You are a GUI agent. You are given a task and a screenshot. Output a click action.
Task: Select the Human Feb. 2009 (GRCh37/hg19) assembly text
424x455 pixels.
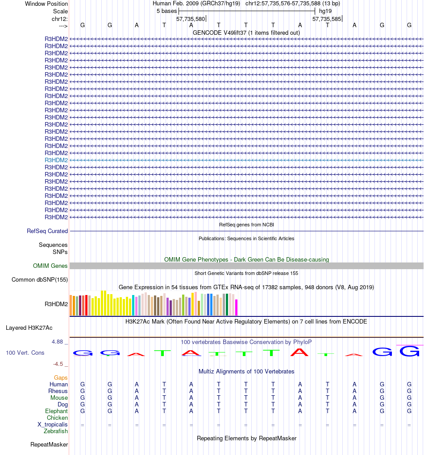click(x=196, y=4)
